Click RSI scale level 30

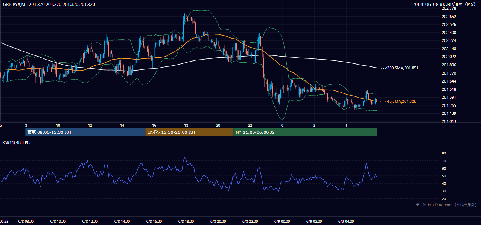coord(444,191)
